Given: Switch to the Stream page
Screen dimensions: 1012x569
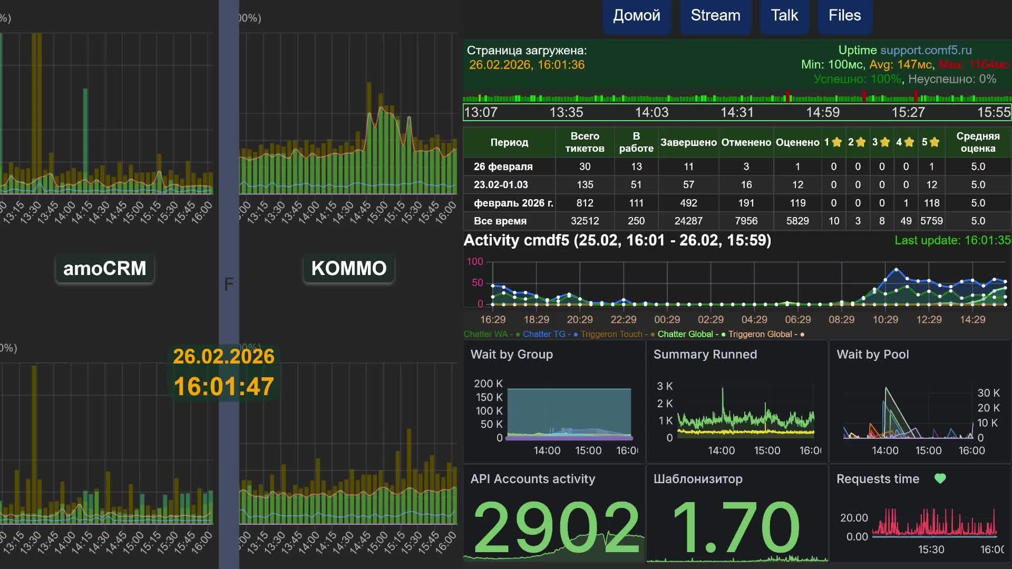Looking at the screenshot, I should click(715, 16).
